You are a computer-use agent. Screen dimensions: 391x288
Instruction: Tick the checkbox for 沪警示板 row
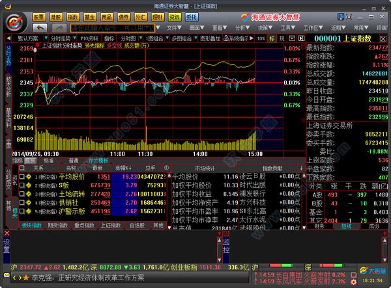(x=22, y=211)
